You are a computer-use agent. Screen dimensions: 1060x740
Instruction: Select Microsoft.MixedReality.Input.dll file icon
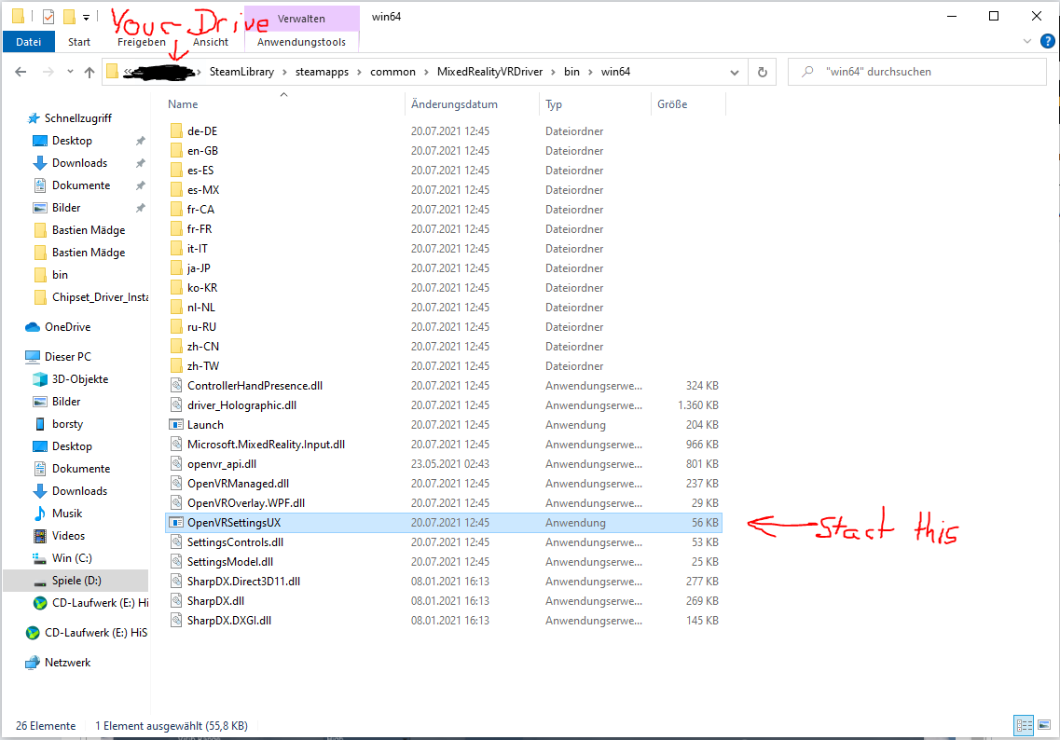pos(176,445)
